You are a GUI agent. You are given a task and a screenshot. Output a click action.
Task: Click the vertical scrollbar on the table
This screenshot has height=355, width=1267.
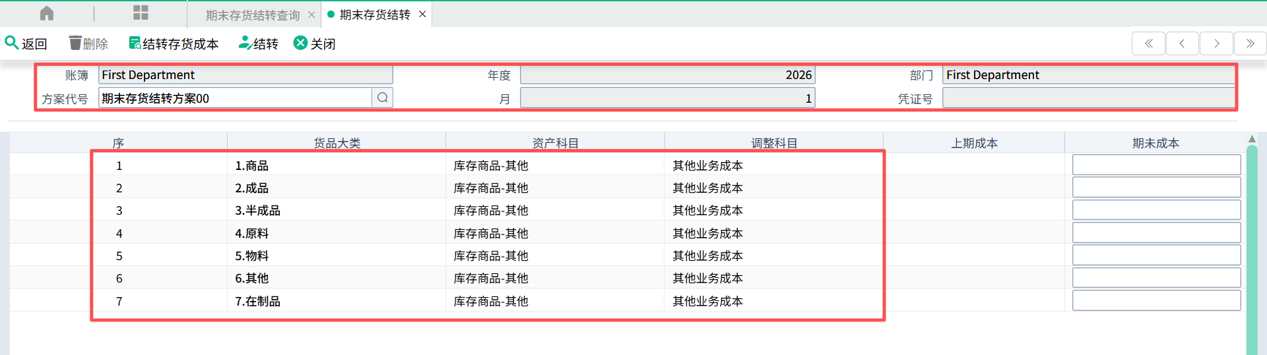(x=1252, y=250)
